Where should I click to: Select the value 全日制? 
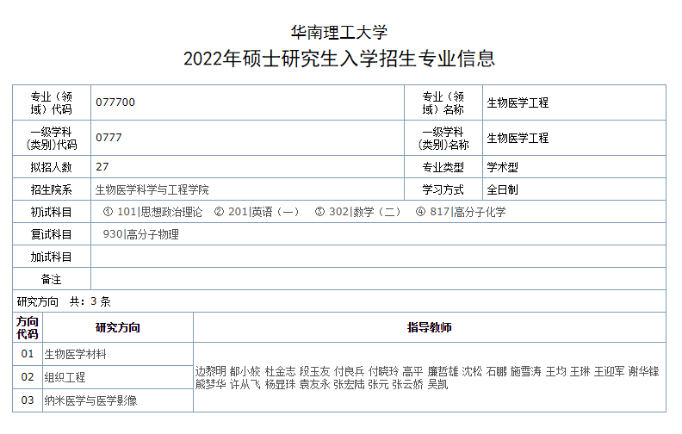(502, 189)
